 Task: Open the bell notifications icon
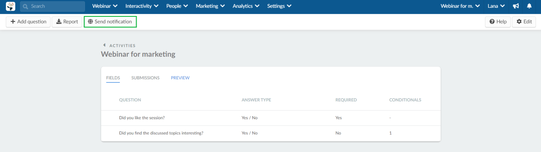(x=529, y=6)
